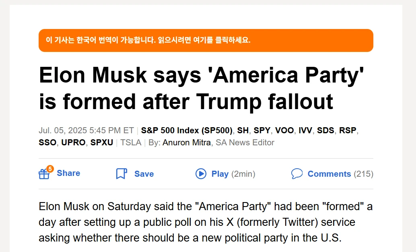Open the Korean translation banner
416x252 pixels.
point(206,40)
